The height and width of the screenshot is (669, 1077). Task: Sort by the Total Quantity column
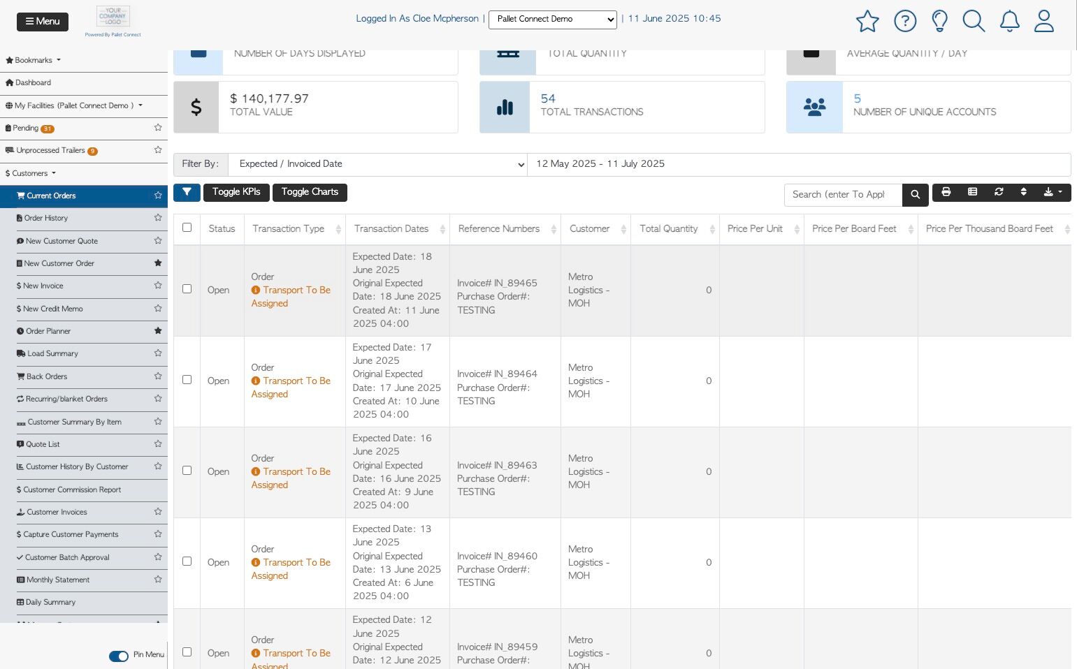tap(669, 229)
